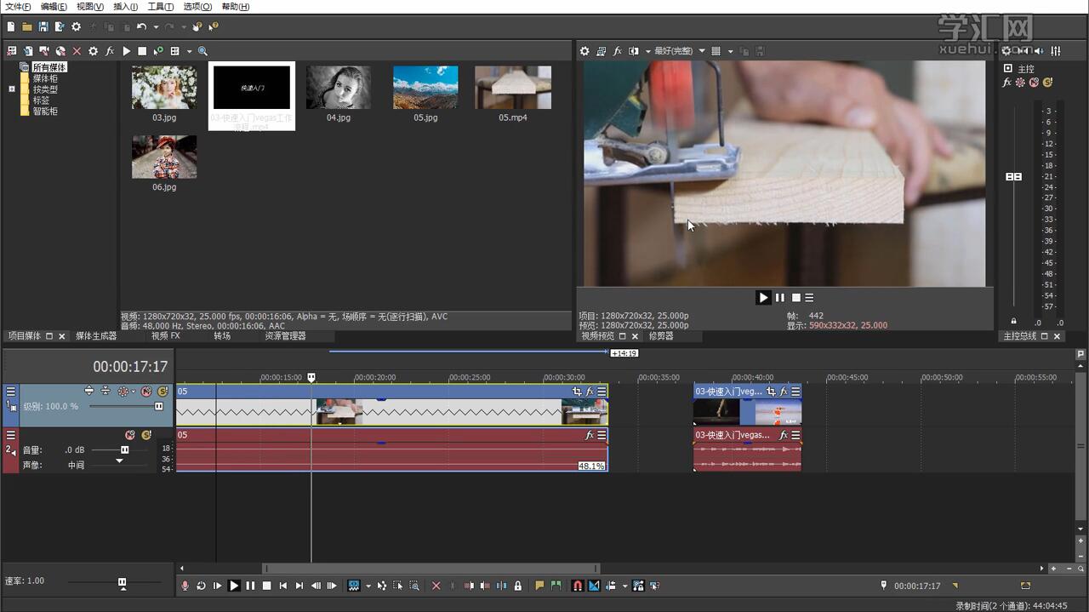
Task: Adjust the 音量 volume slider on track 2
Action: point(125,449)
